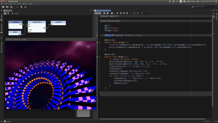Image resolution: width=218 pixels, height=123 pixels.
Task: Open the Run menu
Action: point(15,4)
